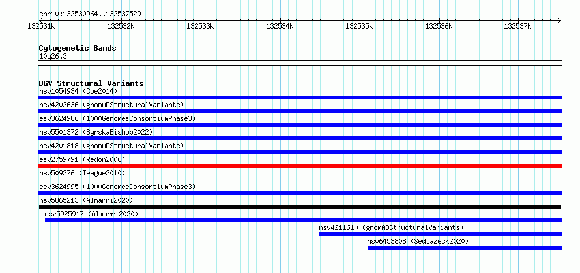Click the 132536k ruler tick label
This screenshot has width=580, height=273.
pos(439,27)
